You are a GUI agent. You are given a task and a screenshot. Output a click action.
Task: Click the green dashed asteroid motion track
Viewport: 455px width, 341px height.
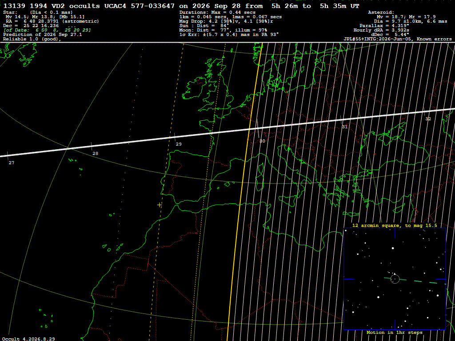click(x=415, y=281)
